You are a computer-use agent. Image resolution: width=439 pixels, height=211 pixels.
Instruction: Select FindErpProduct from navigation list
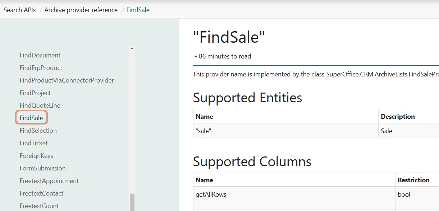tap(41, 68)
